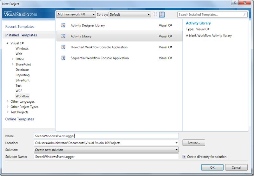Viewport: 254px width, 176px height.
Task: Select Workflow category in tree
Action: tap(22, 96)
